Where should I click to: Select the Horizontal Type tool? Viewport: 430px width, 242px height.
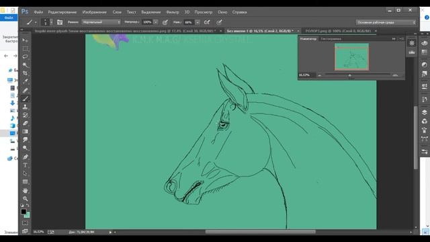coord(25,165)
